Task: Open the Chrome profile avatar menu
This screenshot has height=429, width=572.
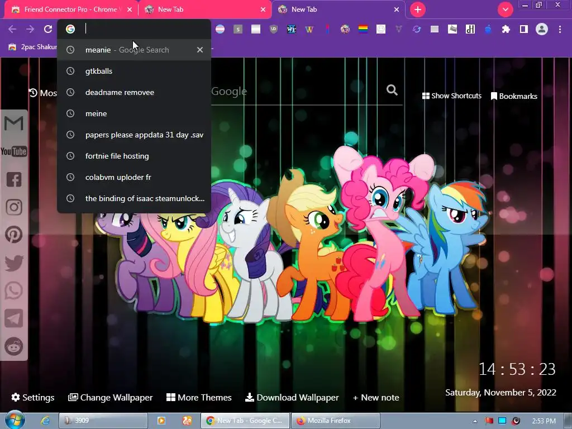Action: click(x=542, y=29)
